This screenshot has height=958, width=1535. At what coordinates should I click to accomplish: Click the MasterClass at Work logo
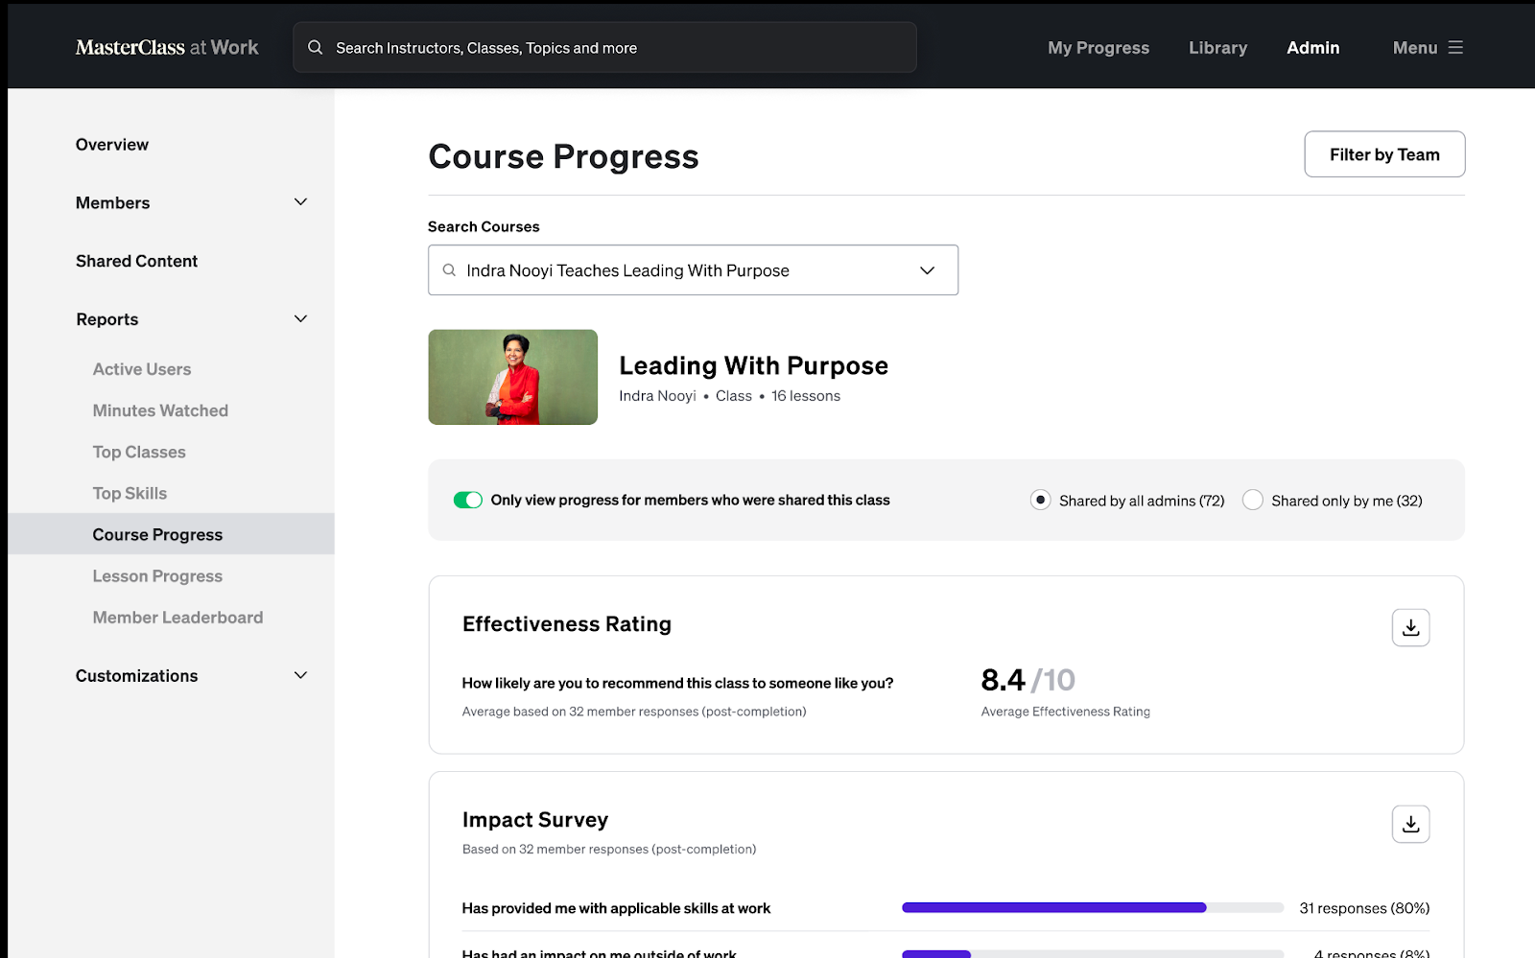point(167,47)
